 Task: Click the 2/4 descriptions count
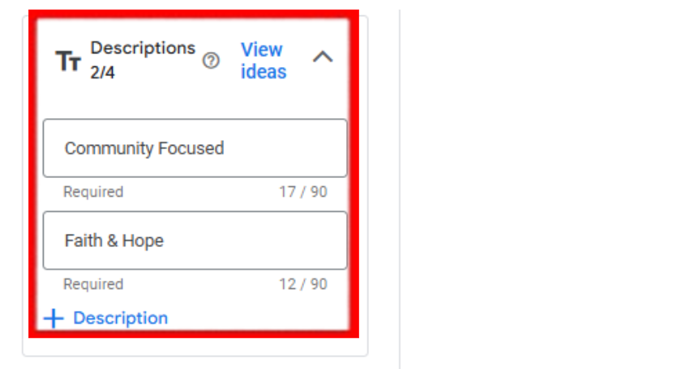click(102, 72)
